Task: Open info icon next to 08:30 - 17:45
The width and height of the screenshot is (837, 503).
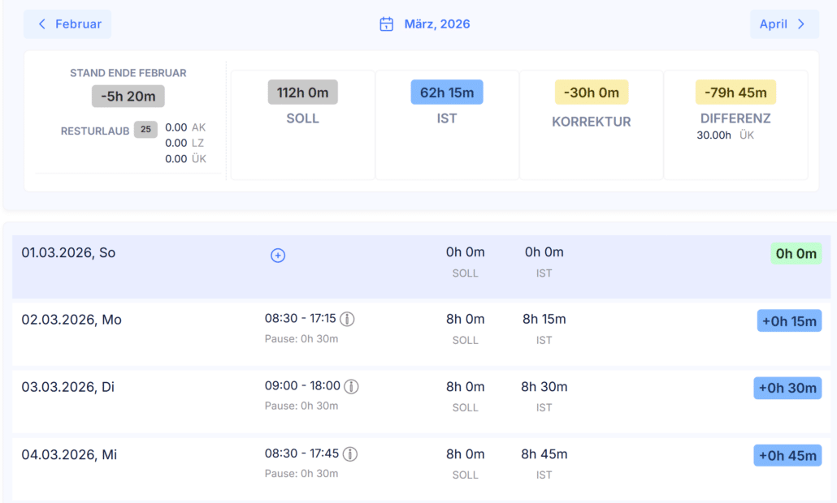Action: [x=350, y=454]
